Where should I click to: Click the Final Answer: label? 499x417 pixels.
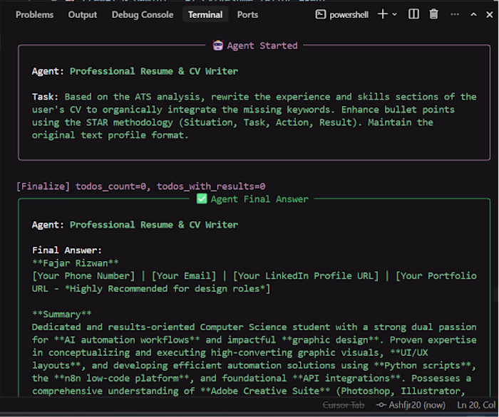(67, 250)
